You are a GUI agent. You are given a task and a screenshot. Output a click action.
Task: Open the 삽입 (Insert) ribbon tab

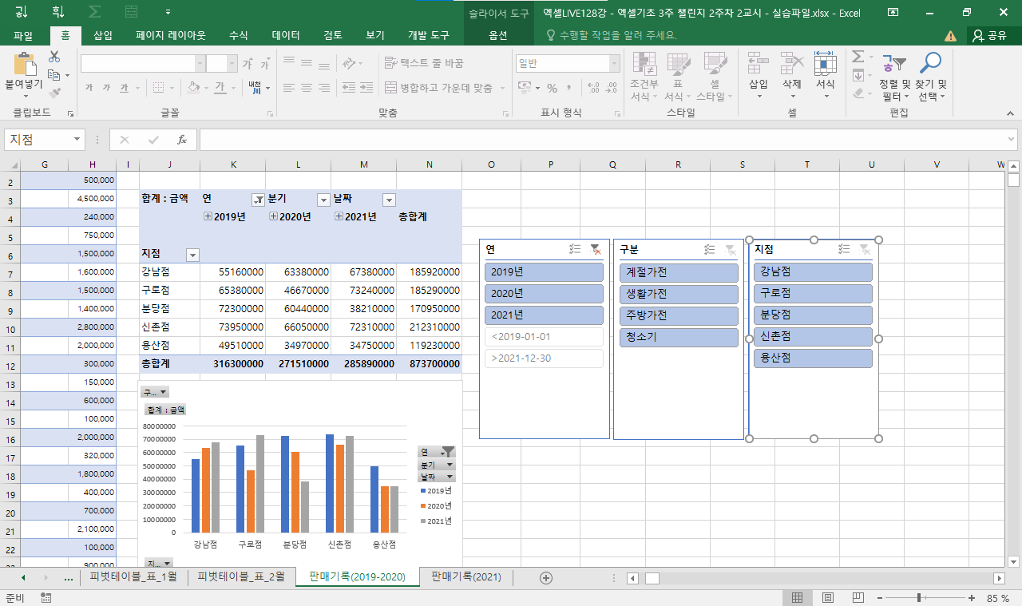pos(103,35)
